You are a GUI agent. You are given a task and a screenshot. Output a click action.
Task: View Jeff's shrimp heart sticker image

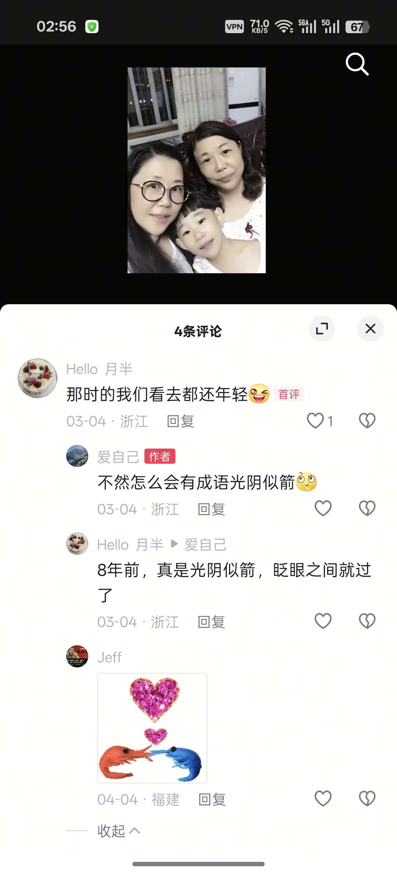[x=152, y=728]
